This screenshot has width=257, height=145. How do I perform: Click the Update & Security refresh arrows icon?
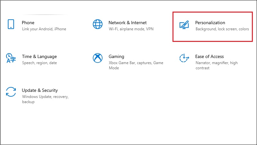coord(11,92)
